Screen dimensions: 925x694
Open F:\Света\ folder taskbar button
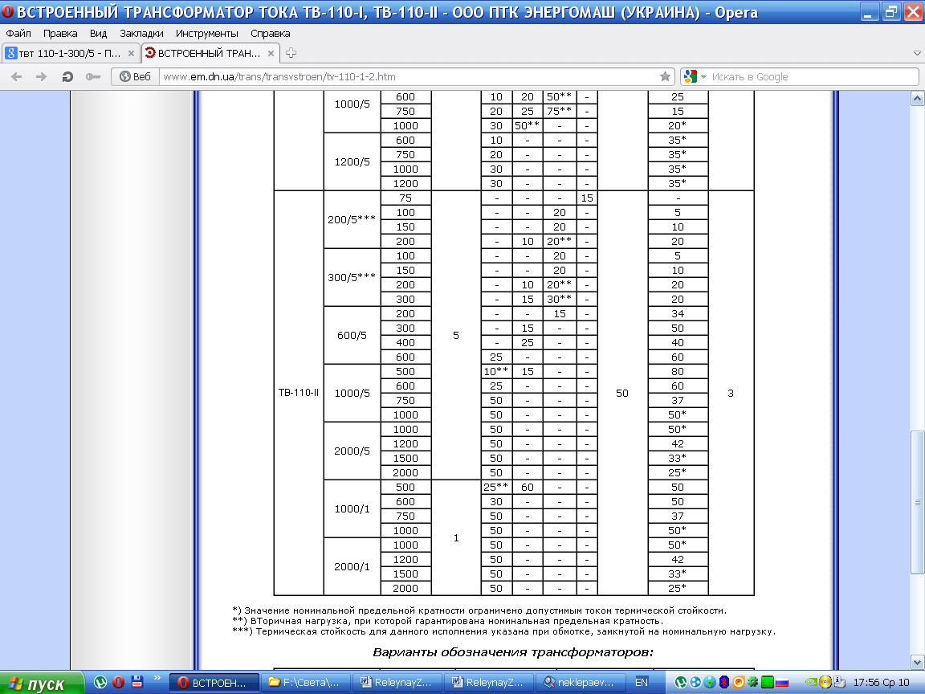click(x=306, y=683)
